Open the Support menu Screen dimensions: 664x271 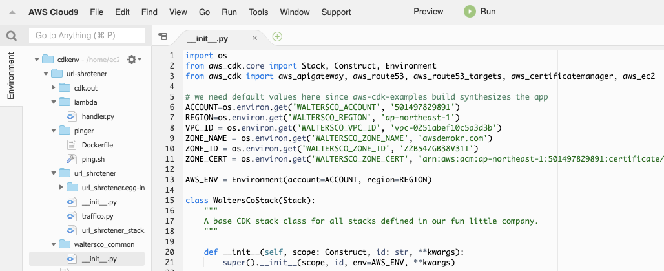pyautogui.click(x=337, y=12)
